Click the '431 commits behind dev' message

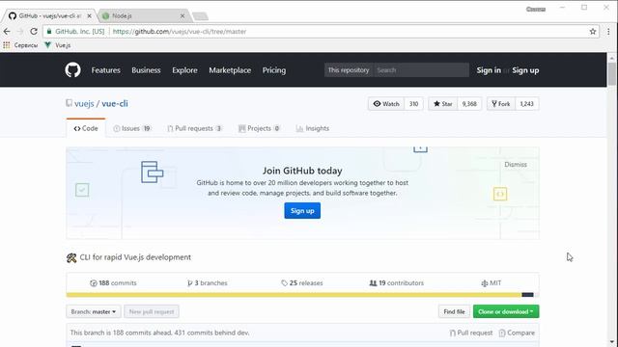click(x=211, y=333)
